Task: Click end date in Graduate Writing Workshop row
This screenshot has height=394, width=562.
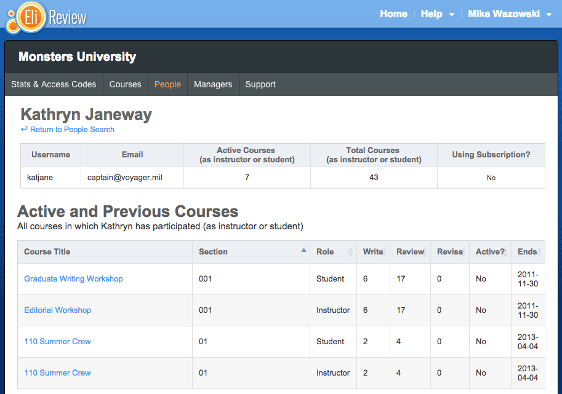Action: pos(528,279)
